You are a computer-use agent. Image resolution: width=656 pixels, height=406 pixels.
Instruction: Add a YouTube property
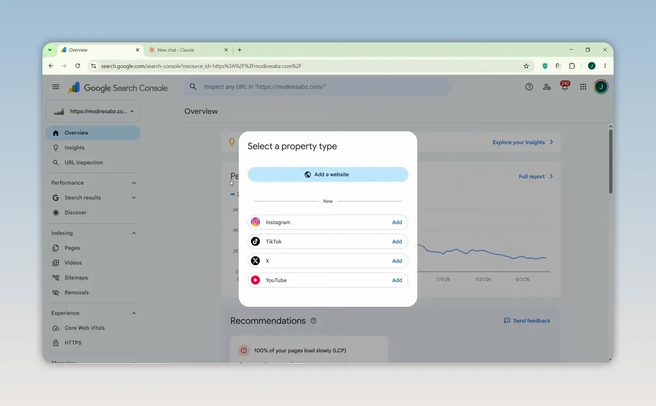(397, 280)
